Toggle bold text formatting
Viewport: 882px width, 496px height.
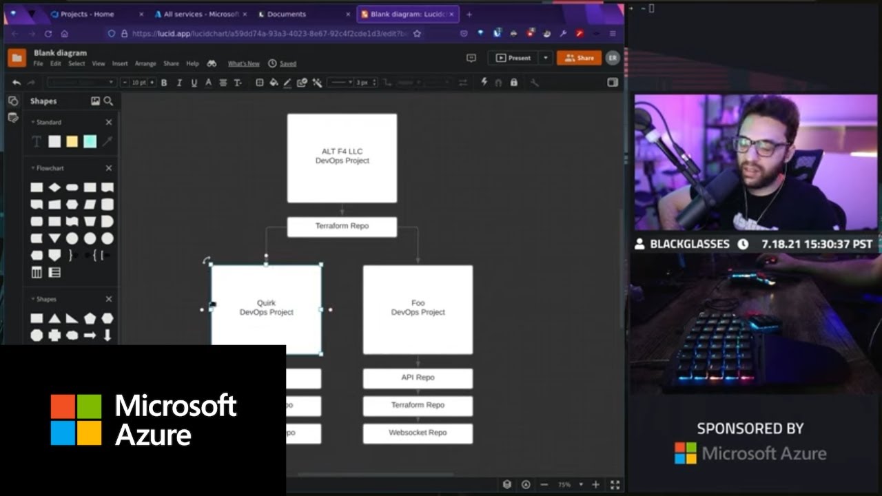pos(164,83)
